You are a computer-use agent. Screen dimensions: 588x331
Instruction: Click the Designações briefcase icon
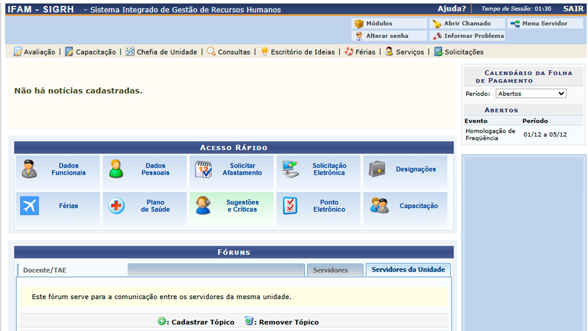coord(377,169)
